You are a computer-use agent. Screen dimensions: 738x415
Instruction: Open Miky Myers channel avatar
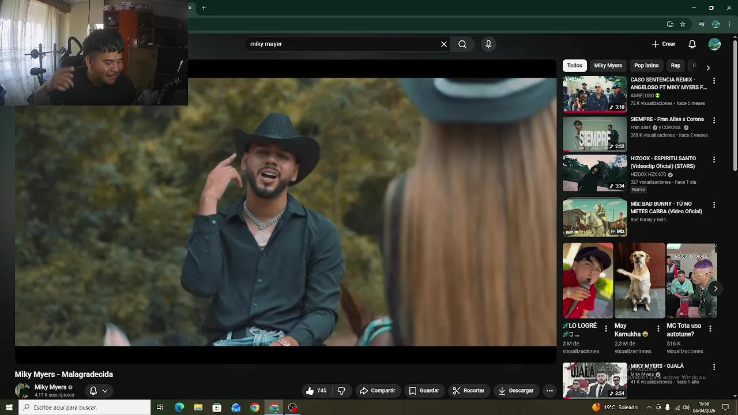click(22, 391)
